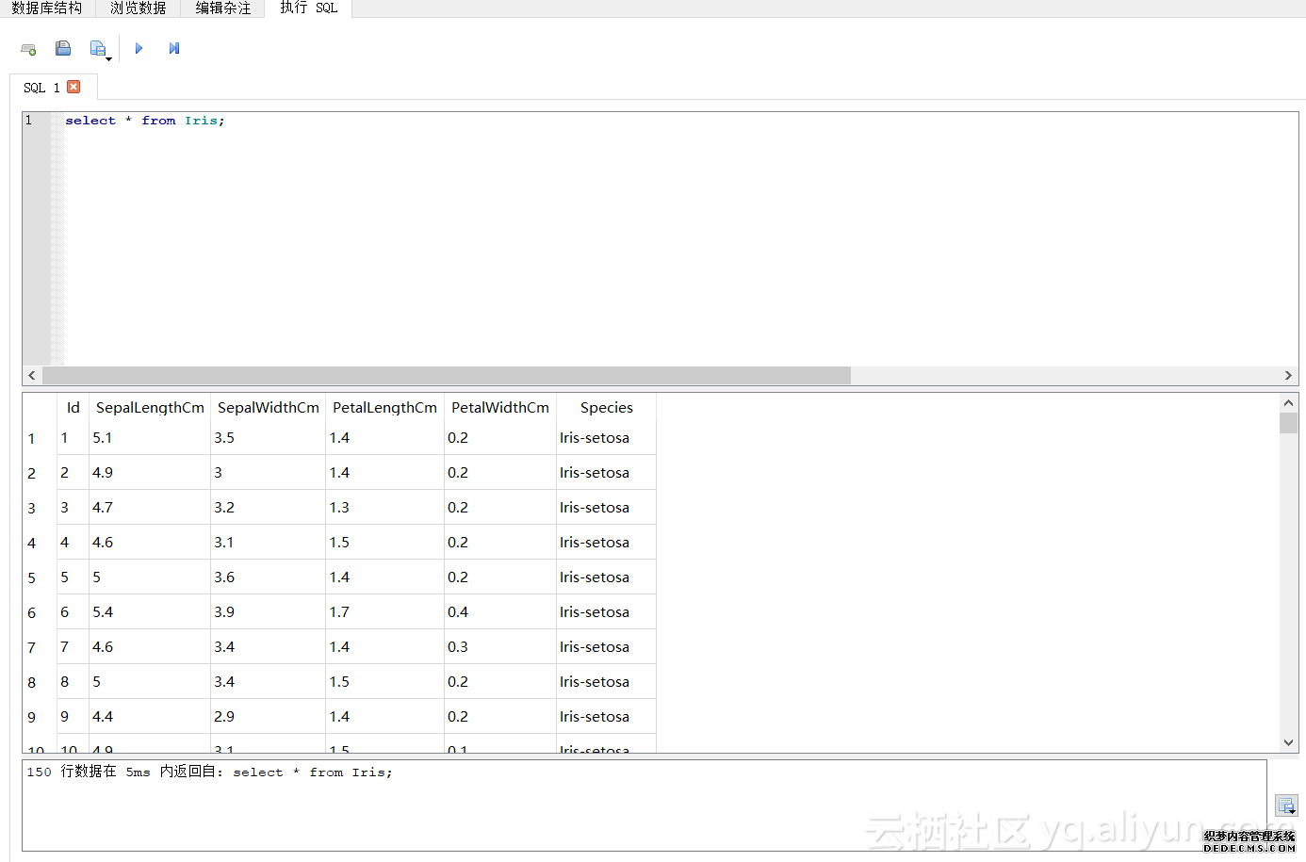
Task: Click the export results view icon
Action: tap(1286, 805)
